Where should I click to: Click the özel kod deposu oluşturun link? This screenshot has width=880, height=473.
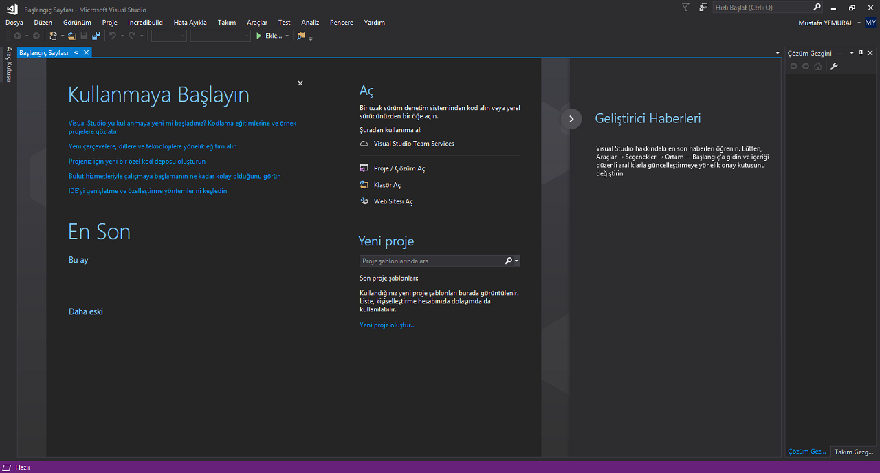[x=137, y=161]
